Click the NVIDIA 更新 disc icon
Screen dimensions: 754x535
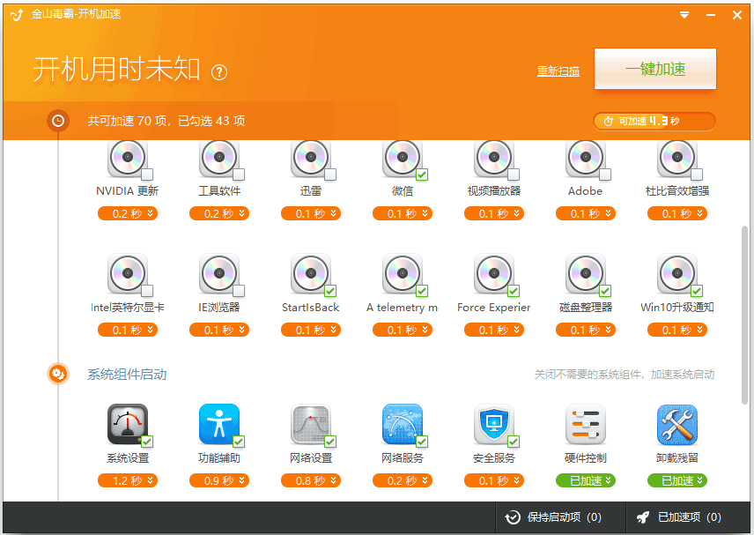(128, 159)
